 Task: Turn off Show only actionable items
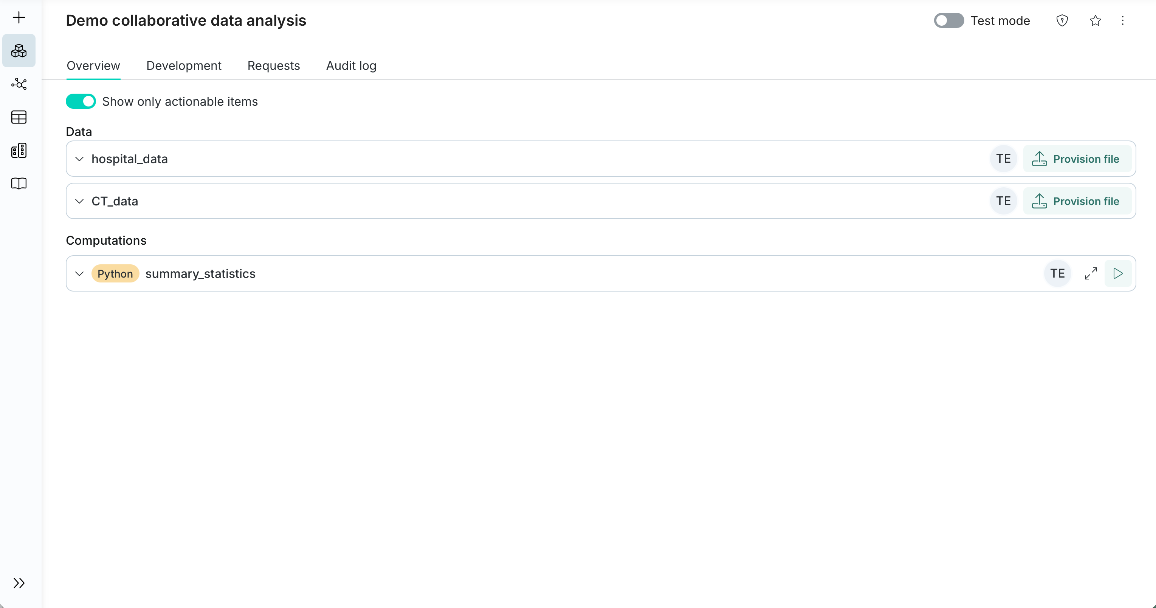point(81,101)
